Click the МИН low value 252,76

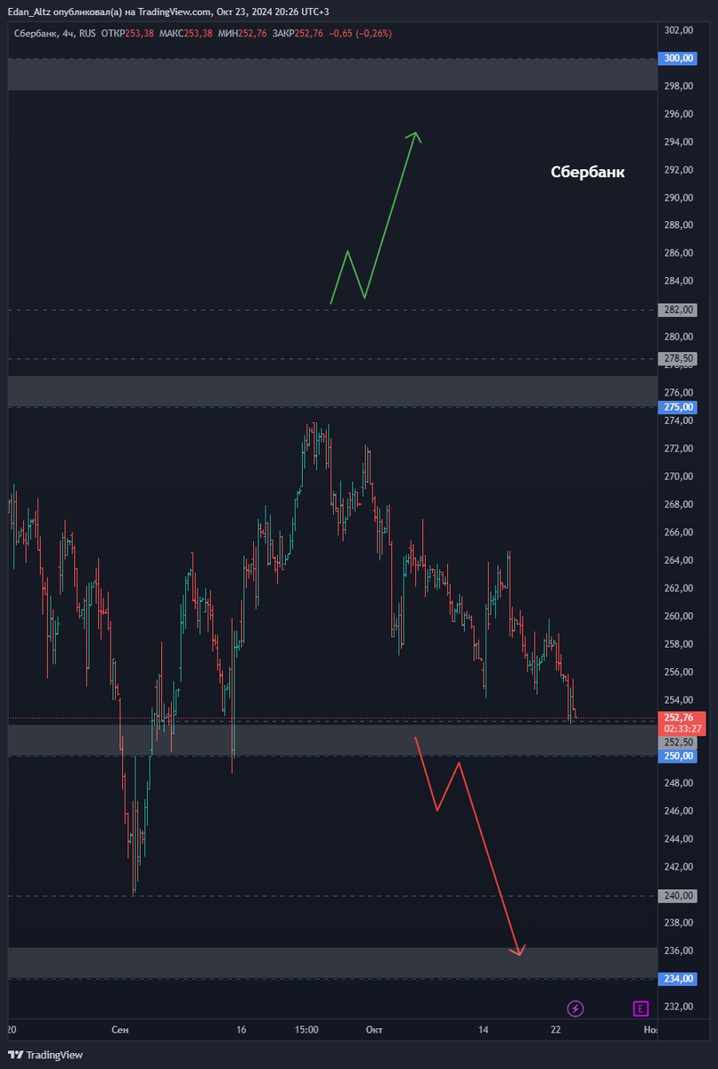[x=253, y=33]
